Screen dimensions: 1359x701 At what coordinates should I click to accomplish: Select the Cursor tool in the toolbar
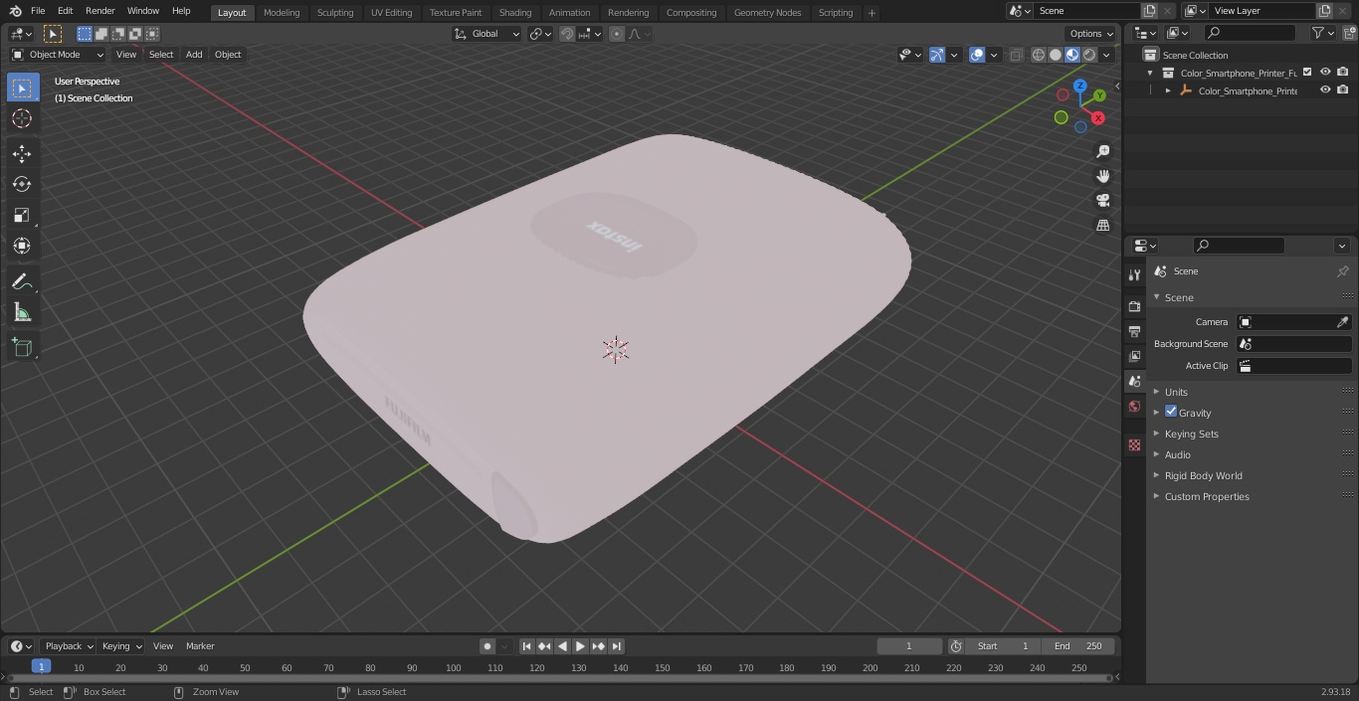tap(22, 118)
